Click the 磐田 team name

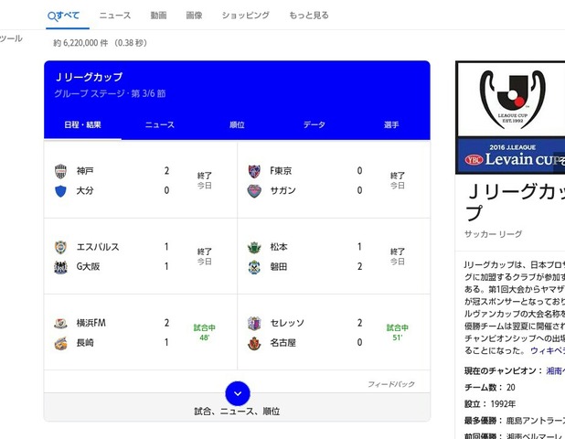[x=279, y=267]
